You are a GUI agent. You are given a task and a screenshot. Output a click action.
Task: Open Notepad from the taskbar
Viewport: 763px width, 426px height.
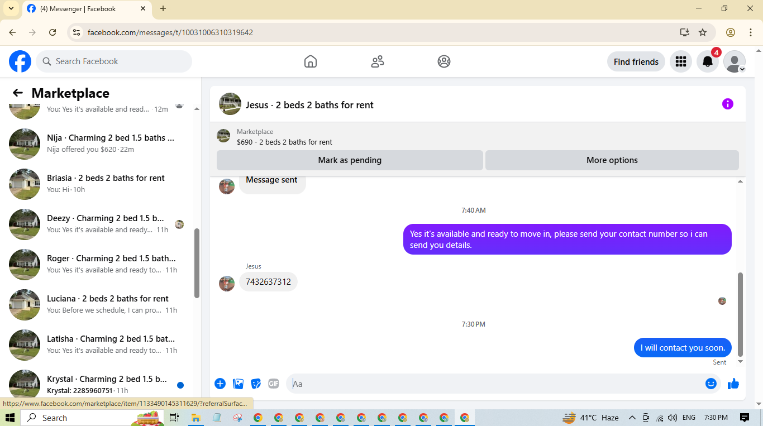click(217, 418)
